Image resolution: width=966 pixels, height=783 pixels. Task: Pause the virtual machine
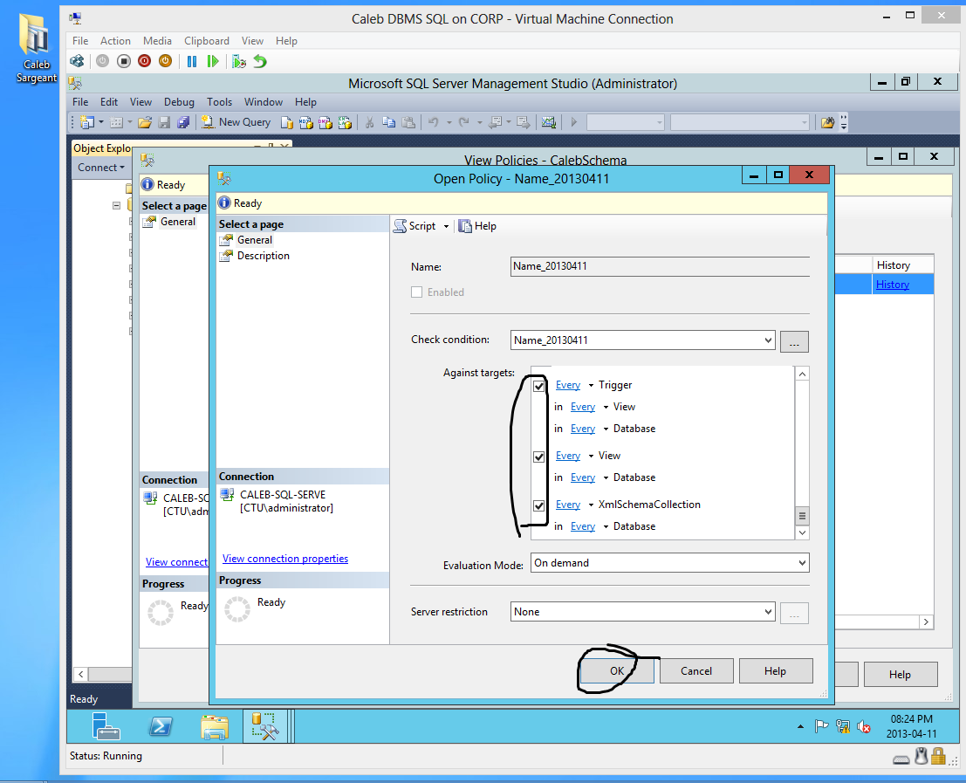click(x=192, y=61)
